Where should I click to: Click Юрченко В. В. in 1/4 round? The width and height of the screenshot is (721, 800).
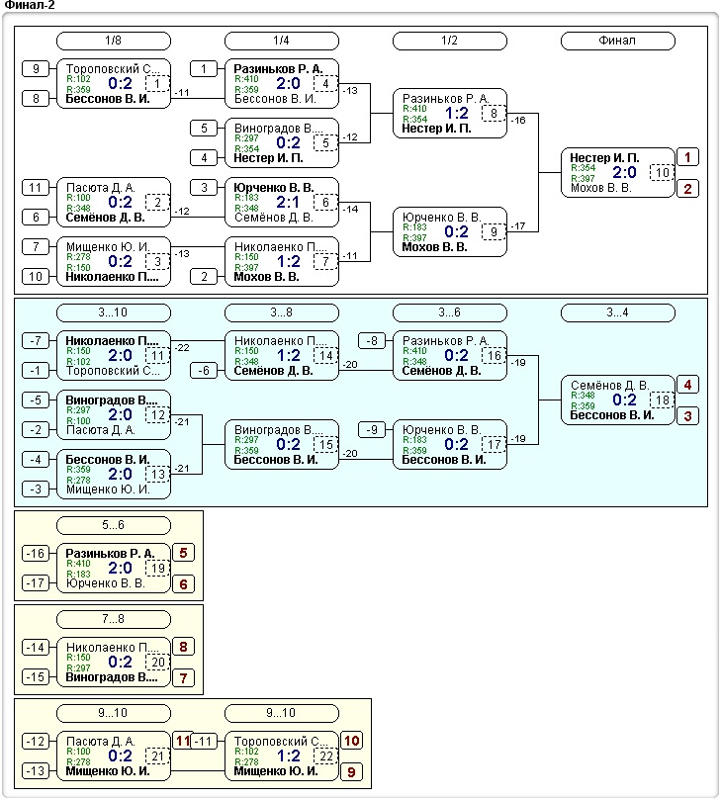point(274,188)
